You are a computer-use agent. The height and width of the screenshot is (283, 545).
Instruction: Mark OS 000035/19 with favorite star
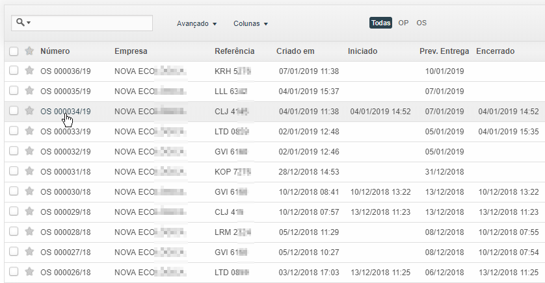point(29,91)
